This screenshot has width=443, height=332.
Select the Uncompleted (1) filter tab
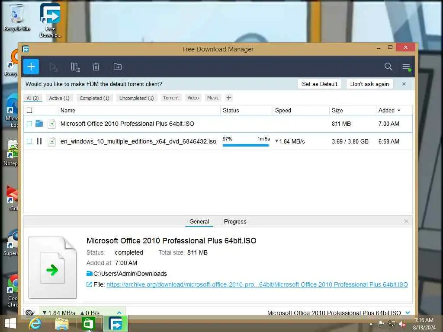coord(136,98)
